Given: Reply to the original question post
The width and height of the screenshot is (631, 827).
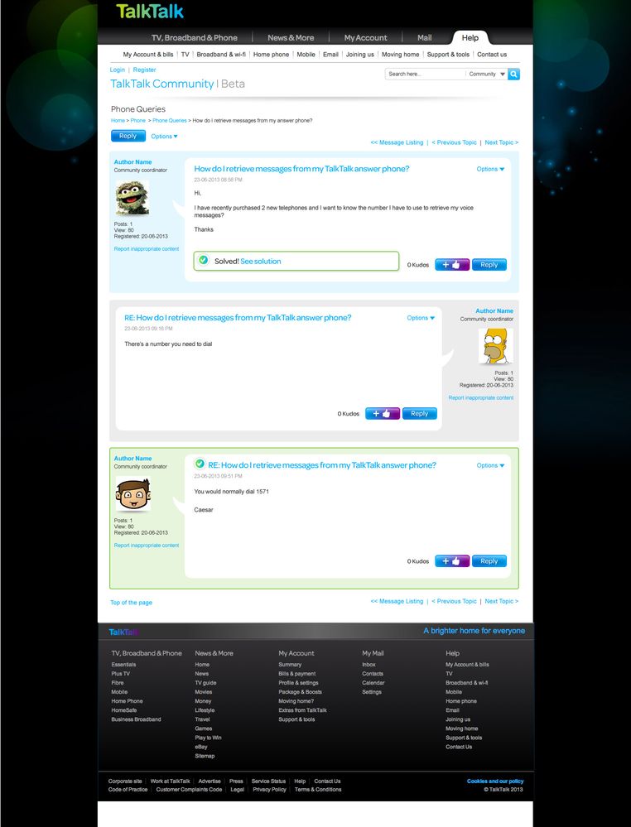Looking at the screenshot, I should point(489,265).
